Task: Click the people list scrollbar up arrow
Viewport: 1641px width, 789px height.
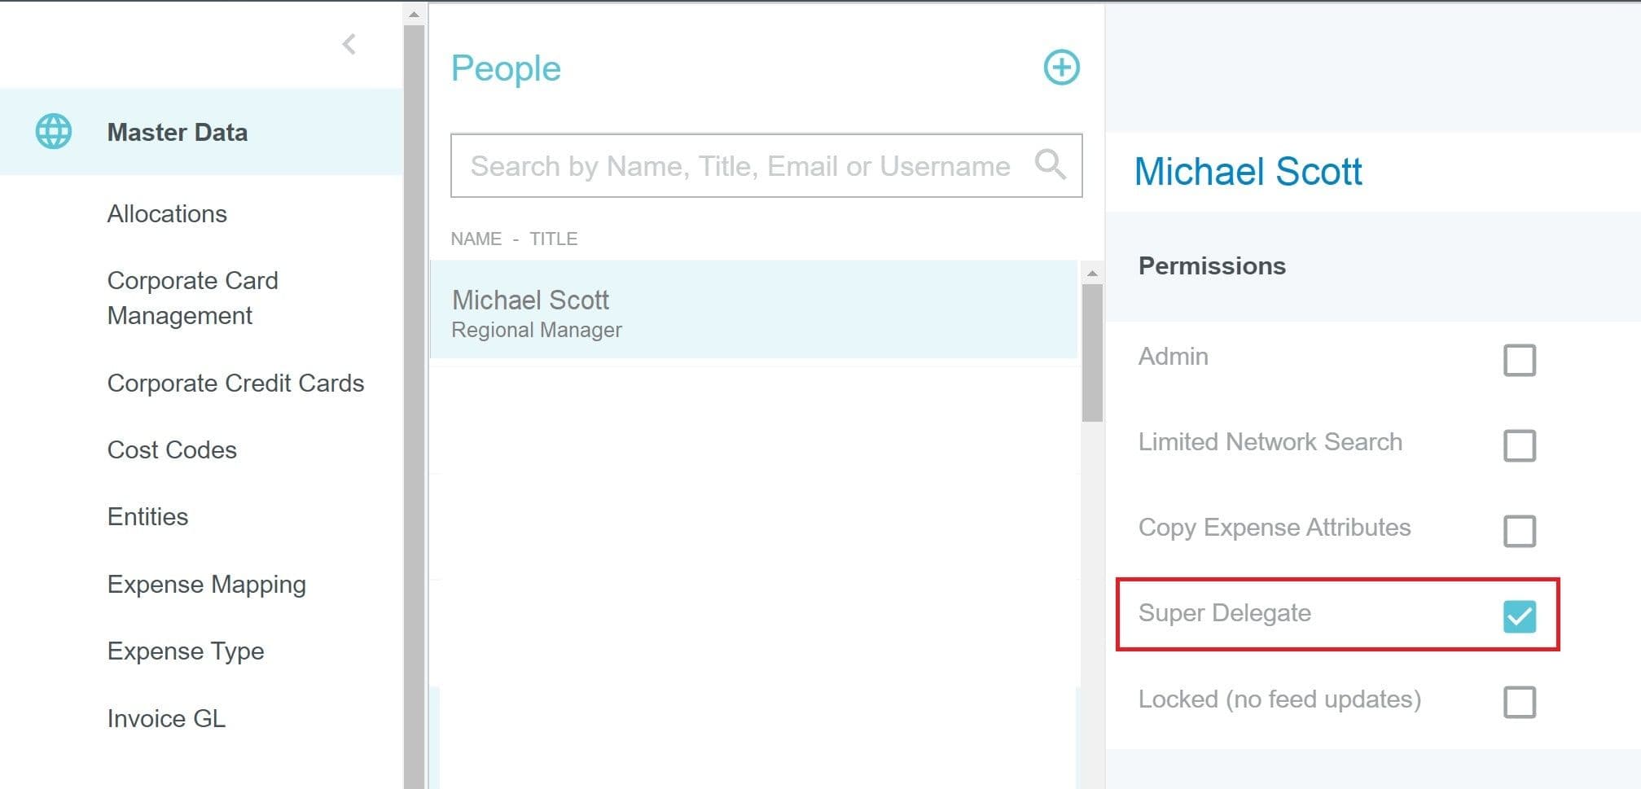Action: pyautogui.click(x=1092, y=274)
